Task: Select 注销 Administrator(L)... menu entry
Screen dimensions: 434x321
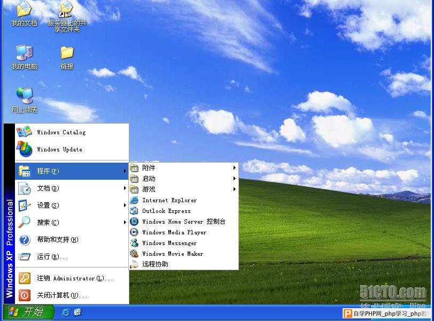Action: pyautogui.click(x=72, y=278)
